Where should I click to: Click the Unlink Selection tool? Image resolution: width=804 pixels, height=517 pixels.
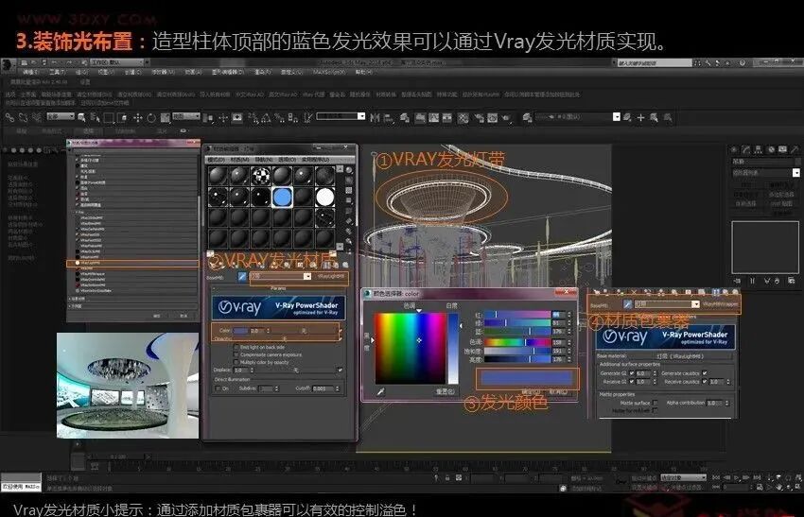23,118
